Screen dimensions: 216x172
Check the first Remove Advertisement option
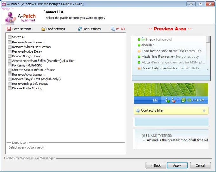pyautogui.click(x=10, y=42)
